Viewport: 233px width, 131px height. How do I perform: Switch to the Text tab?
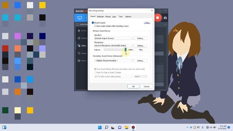tap(121, 16)
